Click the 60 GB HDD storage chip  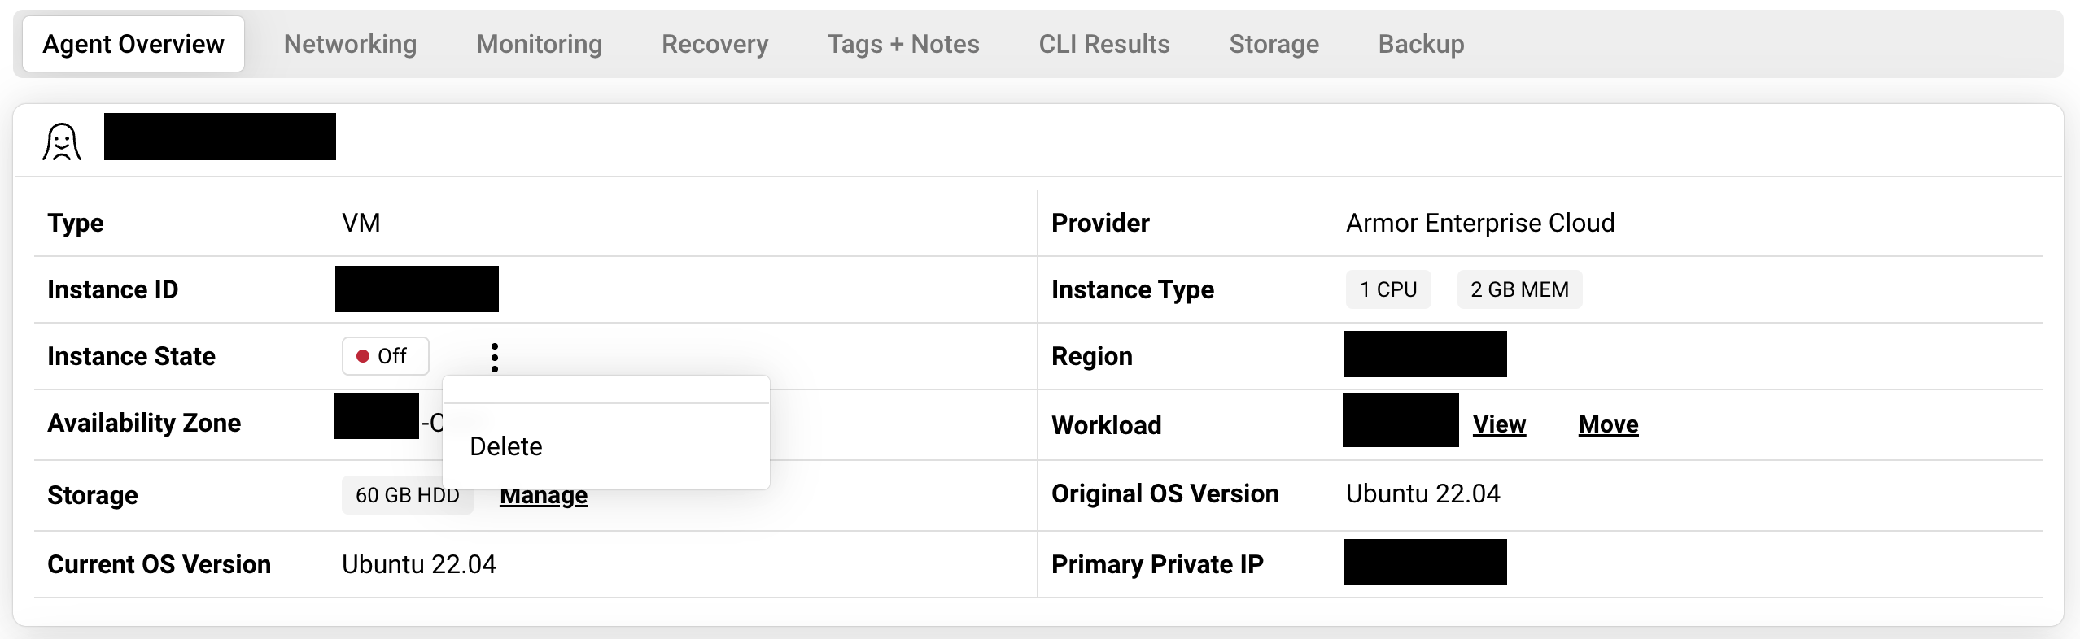pos(406,495)
